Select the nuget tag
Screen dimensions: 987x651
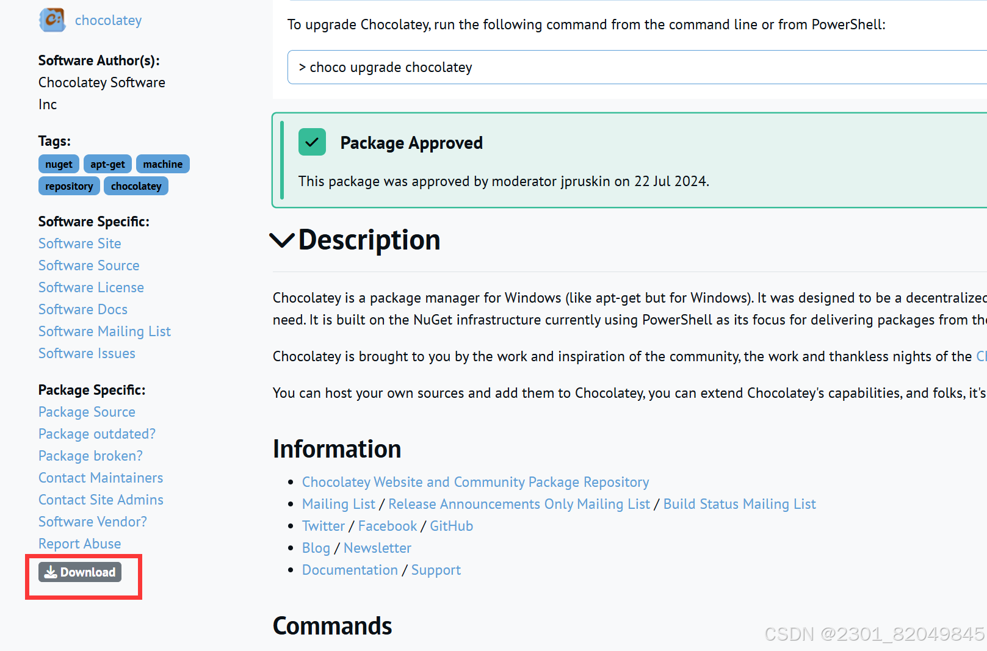pyautogui.click(x=59, y=164)
